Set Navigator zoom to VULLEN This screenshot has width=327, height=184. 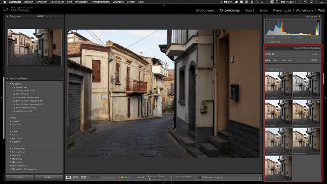(49, 16)
